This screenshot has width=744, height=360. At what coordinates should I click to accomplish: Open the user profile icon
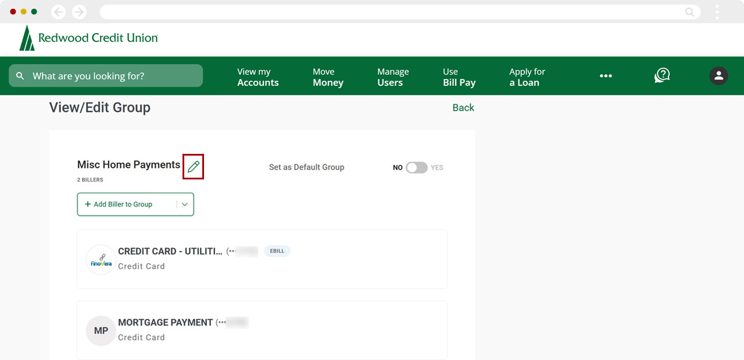(718, 75)
